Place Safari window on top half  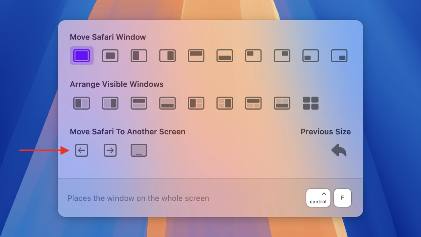tap(196, 56)
